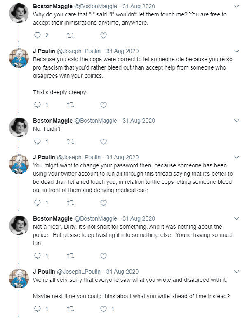The image size is (247, 318).
Task: Retweet the 'change your password' tweet
Action: click(71, 203)
